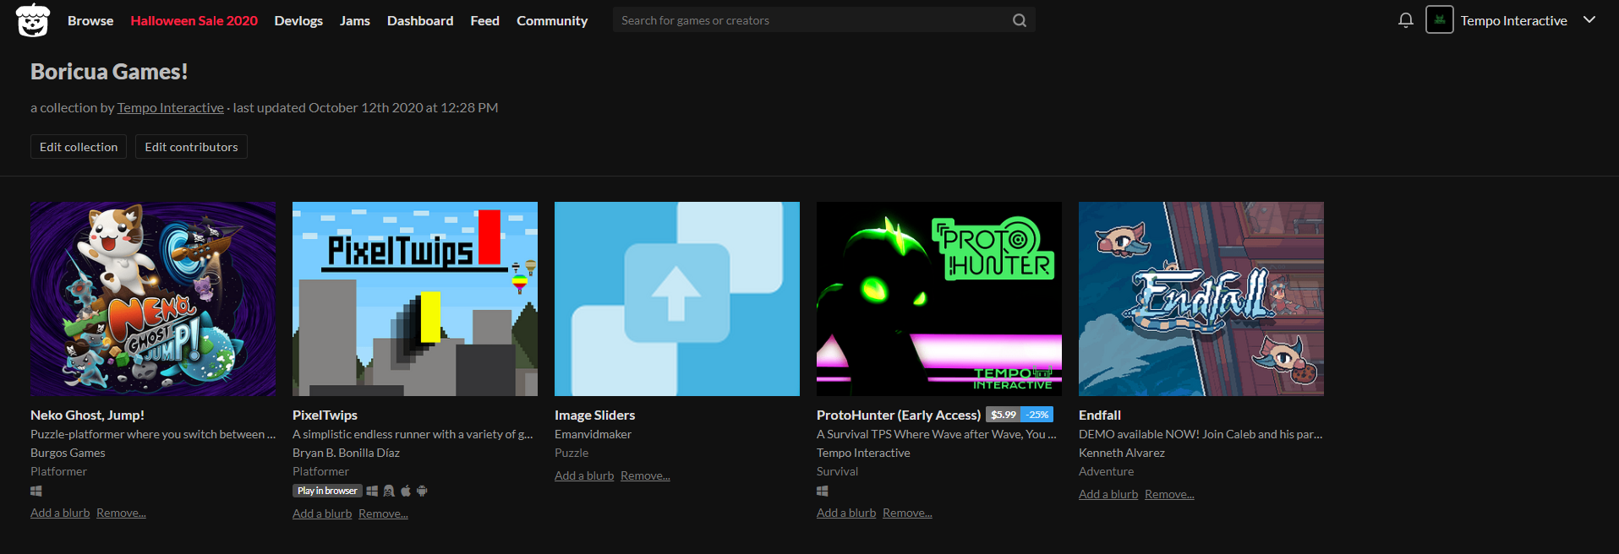Click the Edit contributors button
1619x554 pixels.
(x=191, y=147)
